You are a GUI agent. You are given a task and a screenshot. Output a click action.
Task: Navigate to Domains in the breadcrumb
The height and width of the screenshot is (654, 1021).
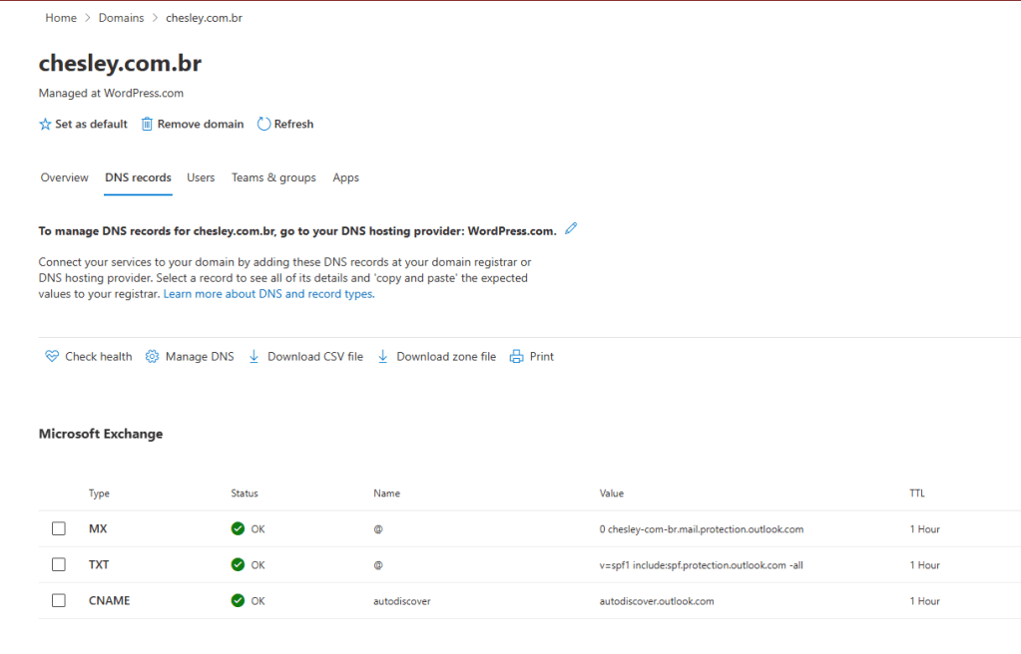click(x=121, y=18)
